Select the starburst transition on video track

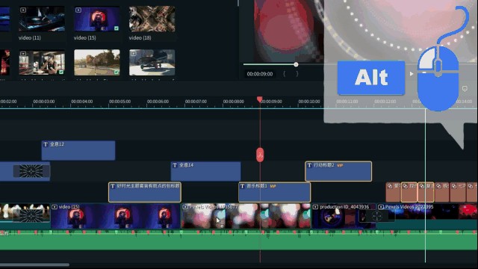31,216
